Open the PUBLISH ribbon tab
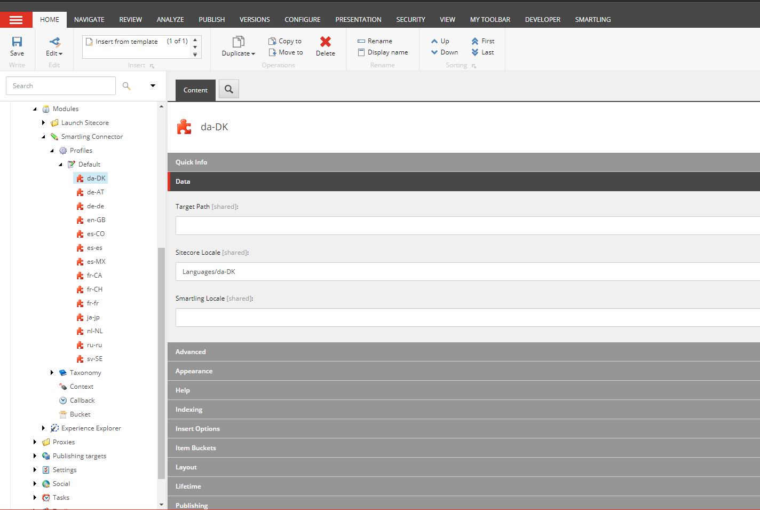Image resolution: width=760 pixels, height=510 pixels. point(212,20)
